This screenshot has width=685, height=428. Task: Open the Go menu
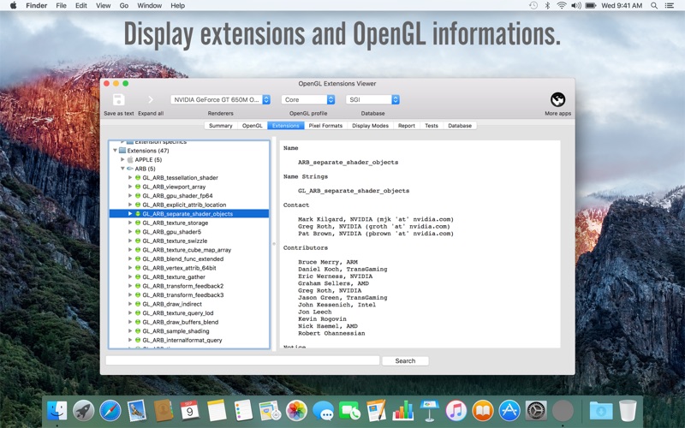point(124,6)
